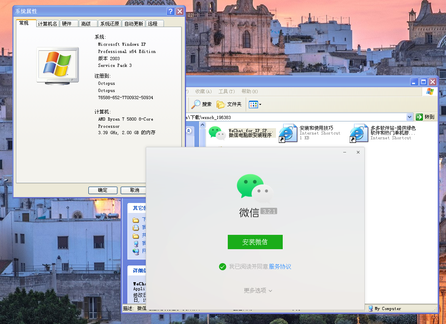
Task: Click the 搜索 search magnifier in Explorer toolbar
Action: 201,104
